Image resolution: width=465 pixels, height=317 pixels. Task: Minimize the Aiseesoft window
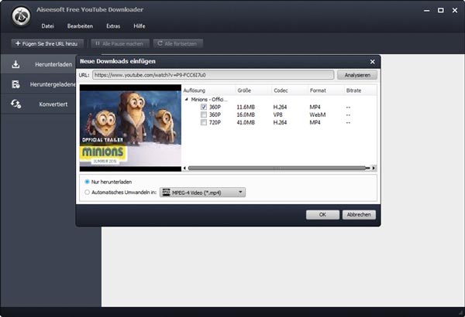pos(427,10)
